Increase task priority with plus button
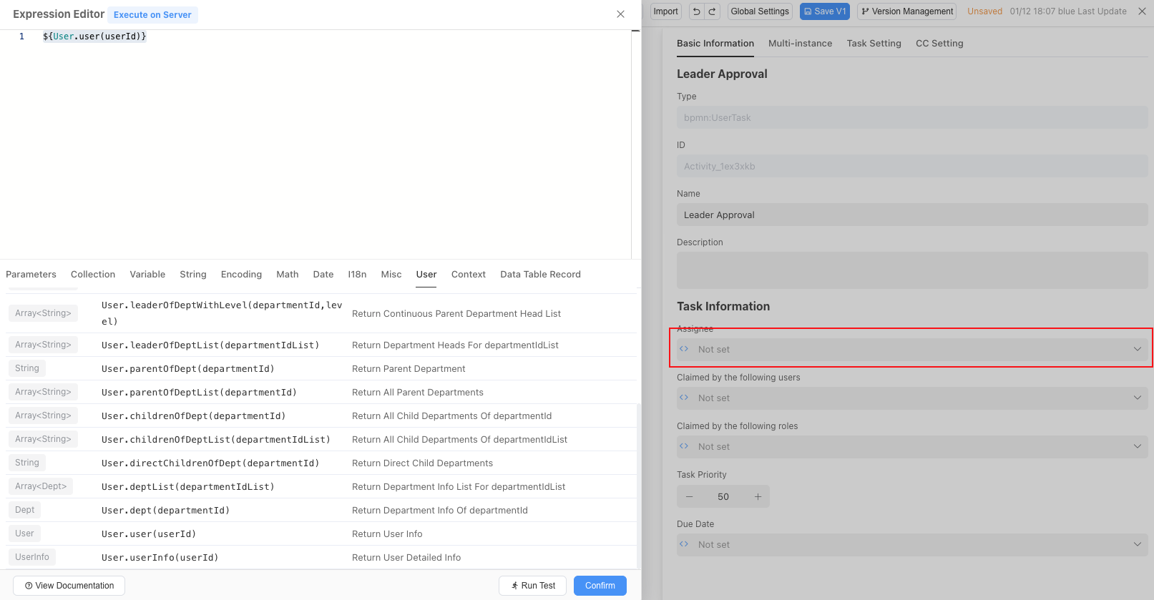 click(758, 496)
